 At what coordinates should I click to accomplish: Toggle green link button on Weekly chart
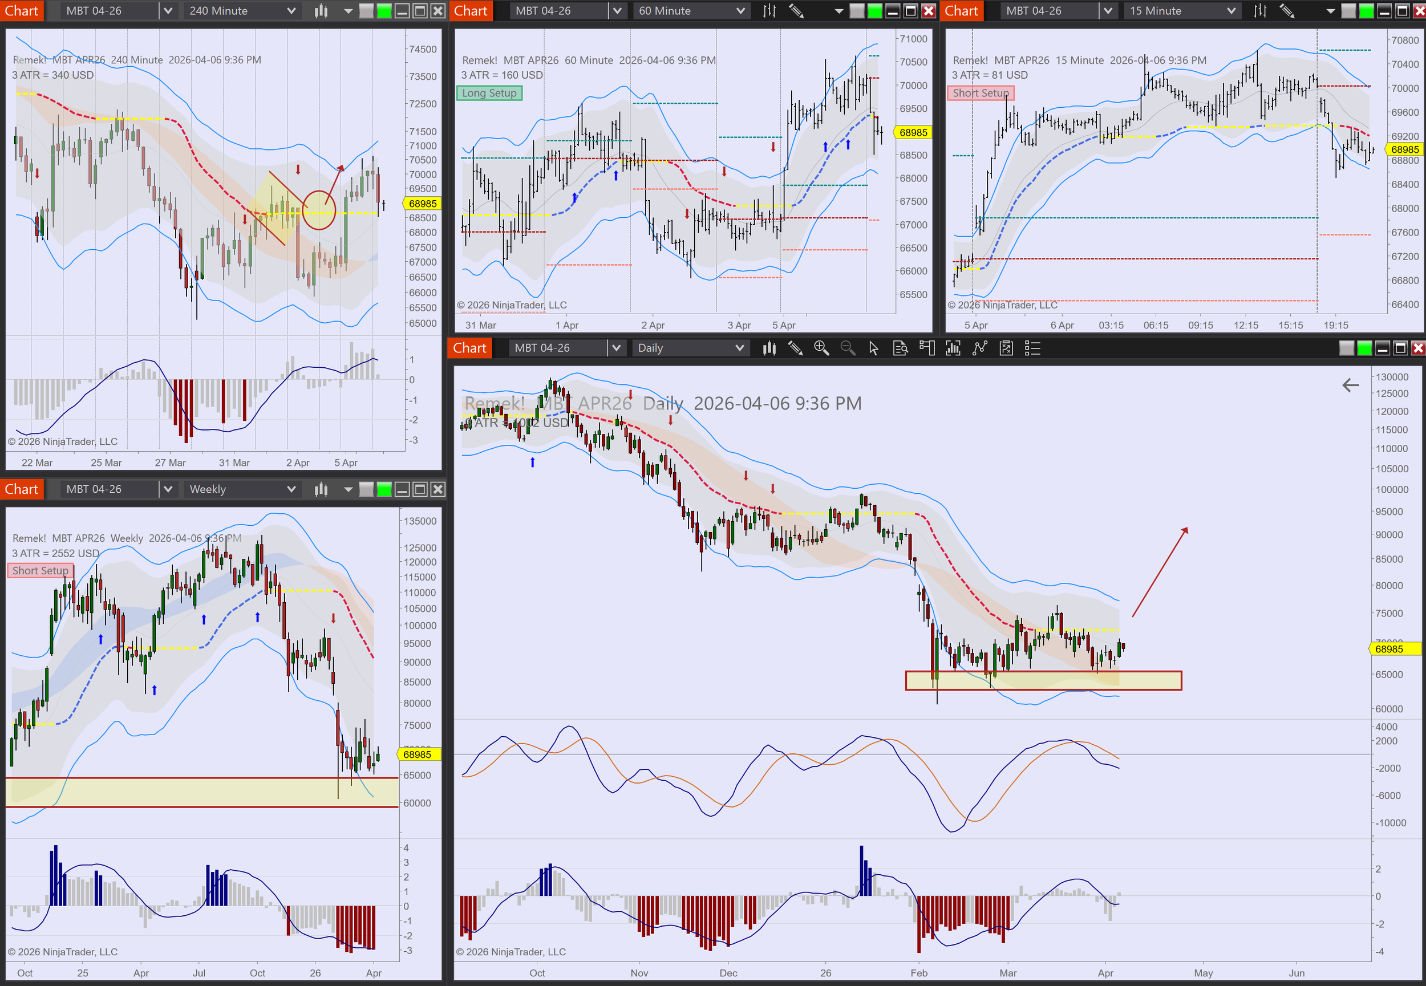384,489
